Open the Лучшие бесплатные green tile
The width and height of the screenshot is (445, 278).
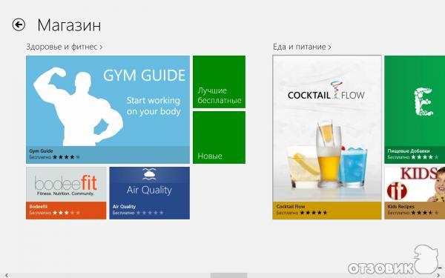(x=219, y=82)
